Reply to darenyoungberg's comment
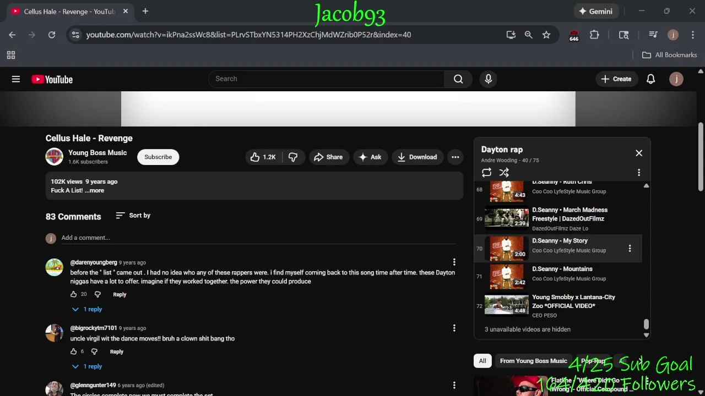 tap(120, 294)
